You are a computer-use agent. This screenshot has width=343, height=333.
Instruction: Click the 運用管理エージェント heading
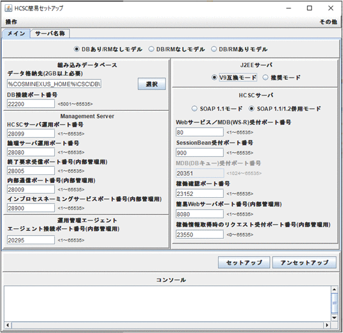tap(87, 220)
